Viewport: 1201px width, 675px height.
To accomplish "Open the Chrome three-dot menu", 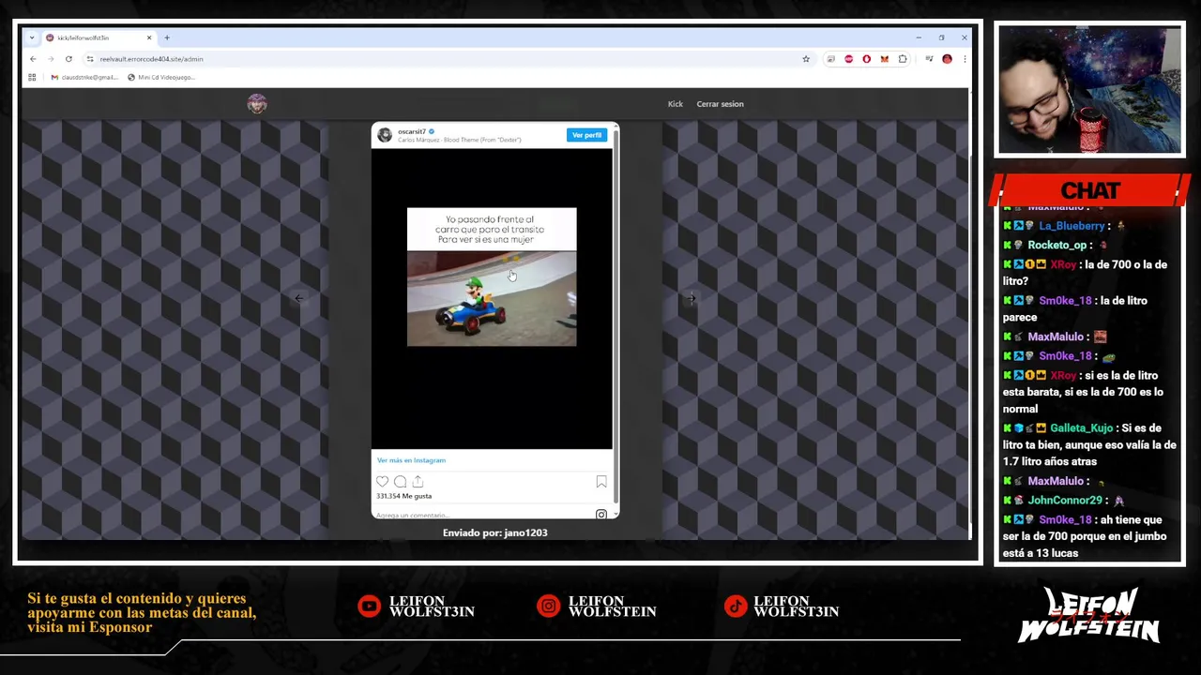I will (964, 59).
